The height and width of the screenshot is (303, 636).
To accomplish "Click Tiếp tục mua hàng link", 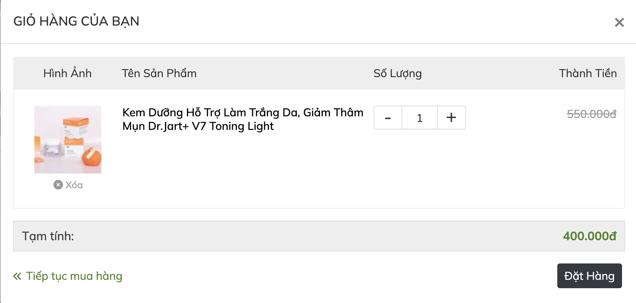I will click(x=74, y=276).
